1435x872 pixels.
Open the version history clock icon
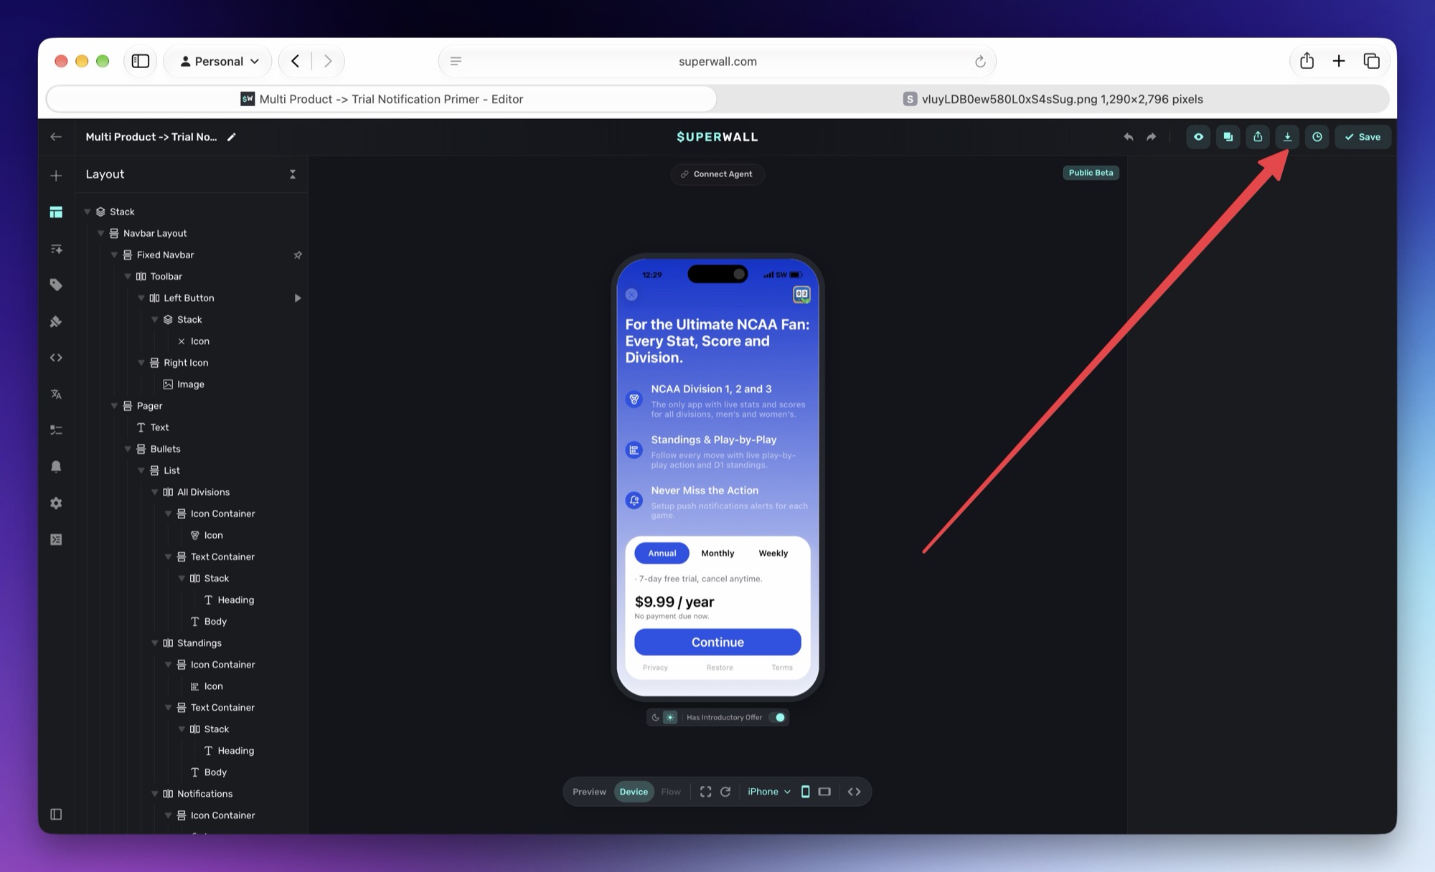(x=1317, y=137)
